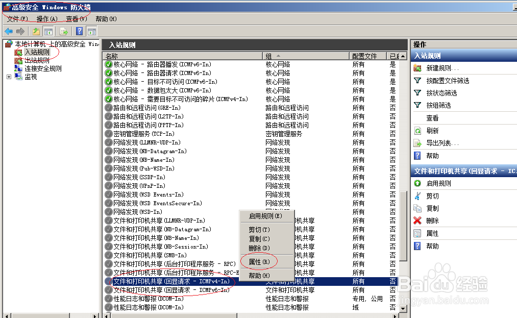
Task: Click the help question mark toolbar icon
Action: (x=80, y=31)
